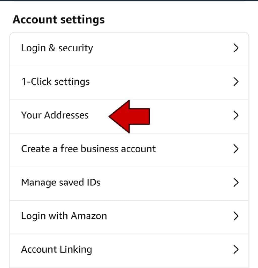Select the 1-Click settings row
This screenshot has height=268, width=258.
(x=56, y=81)
